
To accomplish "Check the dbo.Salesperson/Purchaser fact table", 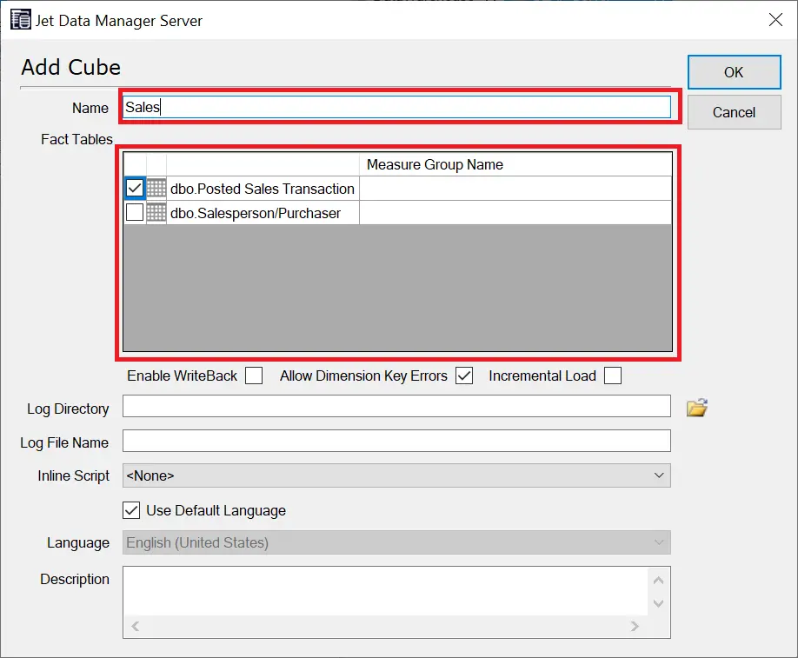I will (x=135, y=212).
